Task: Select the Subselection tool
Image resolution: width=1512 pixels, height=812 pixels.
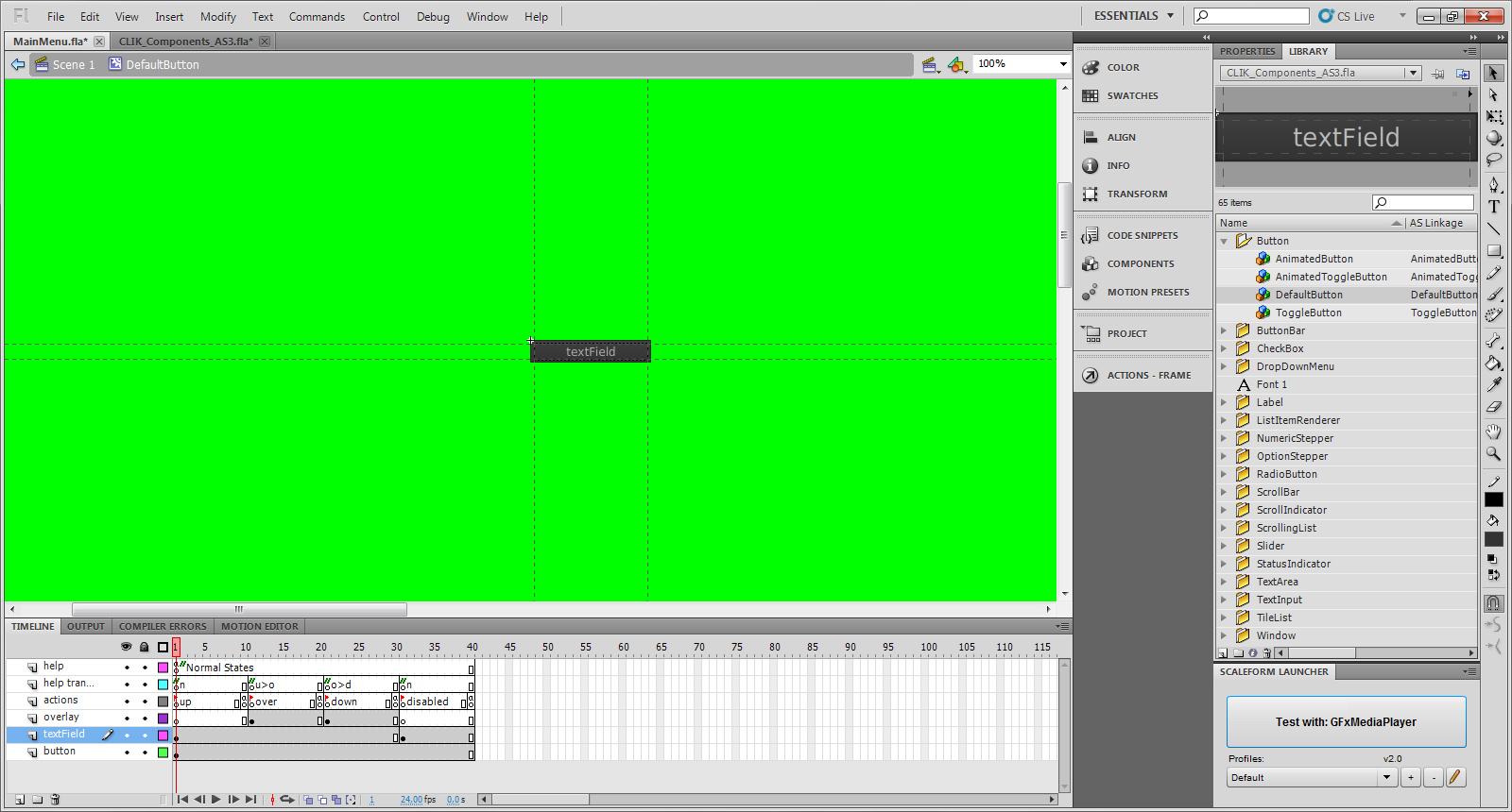Action: click(x=1493, y=95)
